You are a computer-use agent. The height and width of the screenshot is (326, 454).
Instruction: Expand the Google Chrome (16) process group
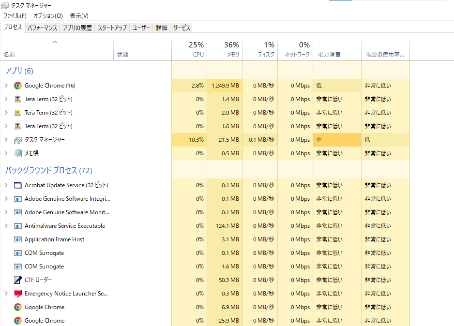point(6,86)
